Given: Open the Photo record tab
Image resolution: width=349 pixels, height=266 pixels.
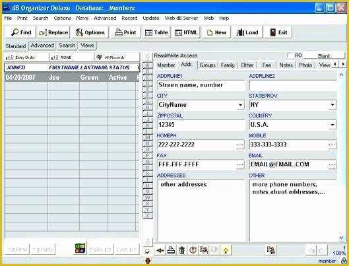Looking at the screenshot, I should point(305,65).
